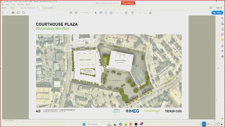
Task: Click the Save file icon in toolbar
Action: [3, 13]
